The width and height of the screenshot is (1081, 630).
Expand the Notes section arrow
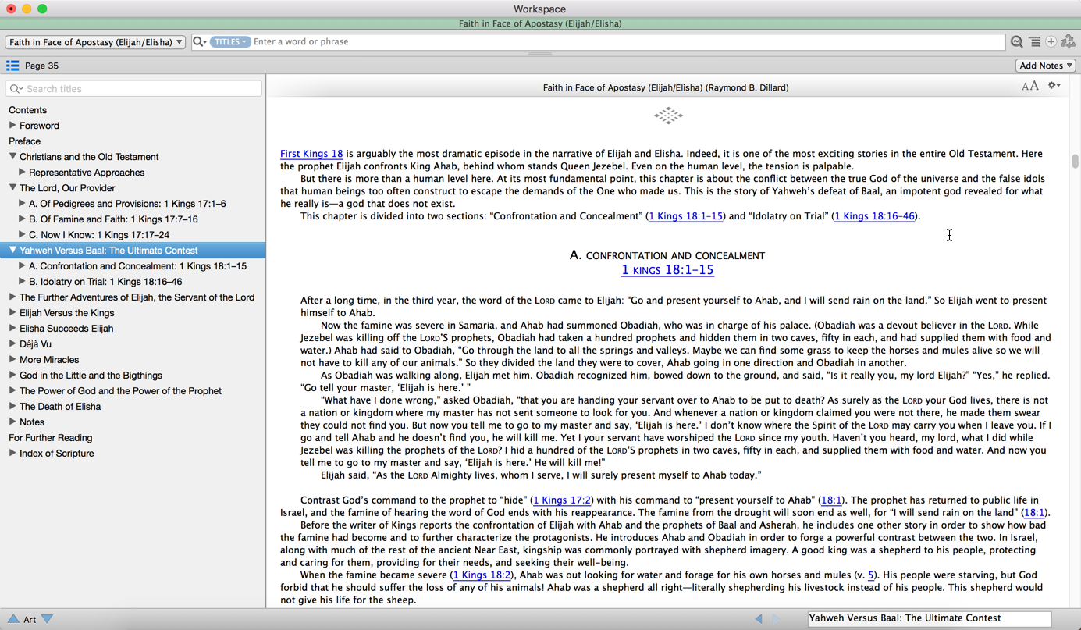pyautogui.click(x=12, y=422)
